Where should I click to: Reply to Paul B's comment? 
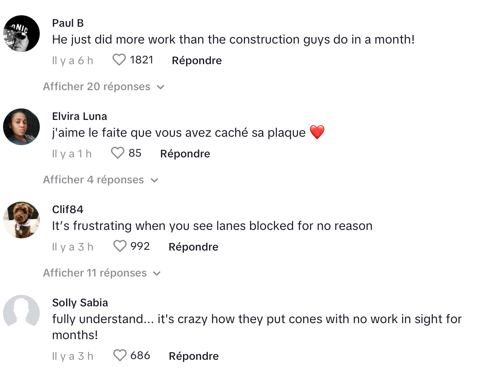(x=197, y=60)
